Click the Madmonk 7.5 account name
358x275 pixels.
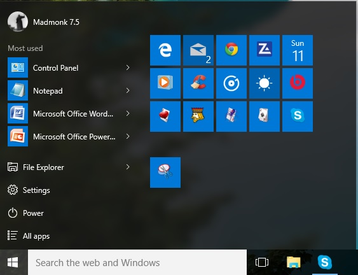pos(56,22)
